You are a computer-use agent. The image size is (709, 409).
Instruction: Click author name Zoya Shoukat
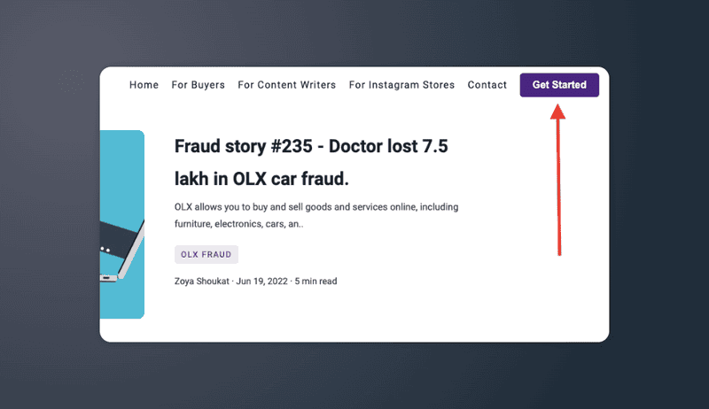tap(203, 282)
